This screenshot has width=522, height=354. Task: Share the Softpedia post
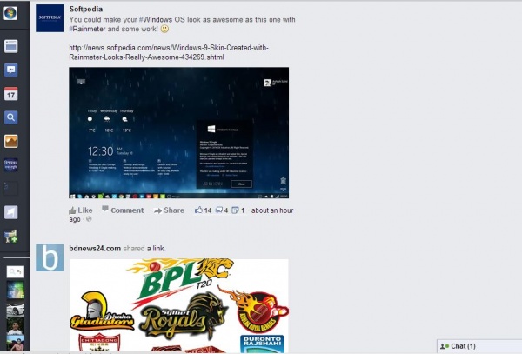[169, 210]
